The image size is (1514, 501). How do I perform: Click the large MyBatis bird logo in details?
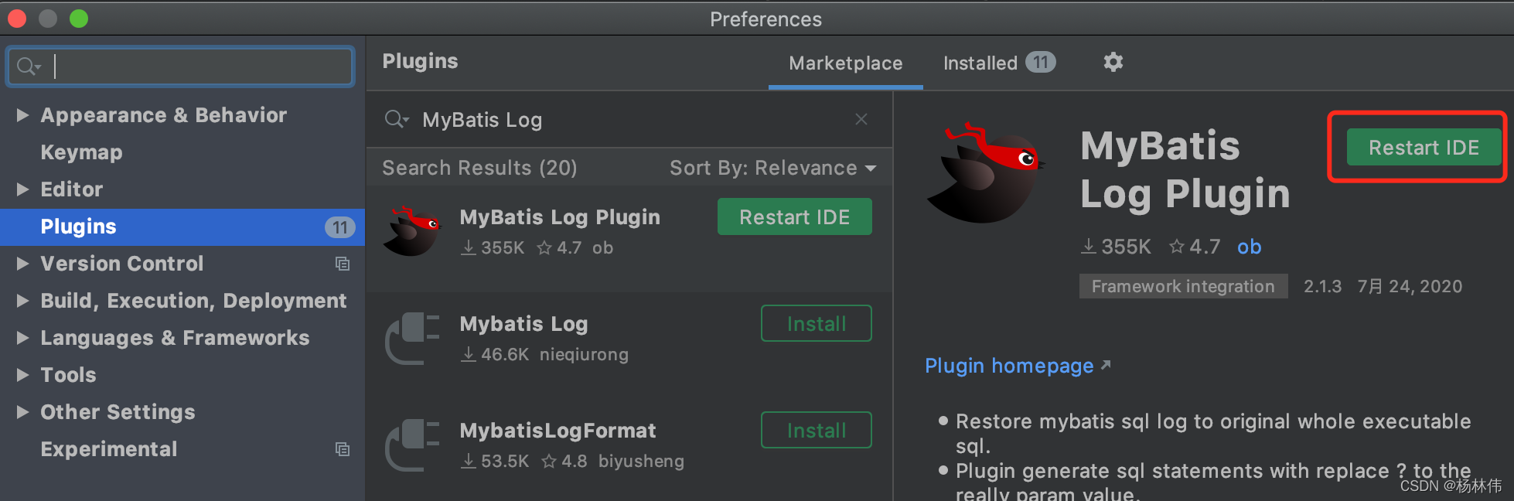[x=985, y=173]
